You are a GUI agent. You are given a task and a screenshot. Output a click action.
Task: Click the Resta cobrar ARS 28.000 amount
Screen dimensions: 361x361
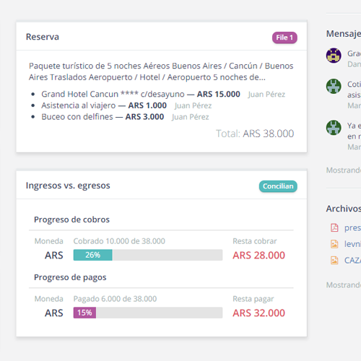coord(258,255)
